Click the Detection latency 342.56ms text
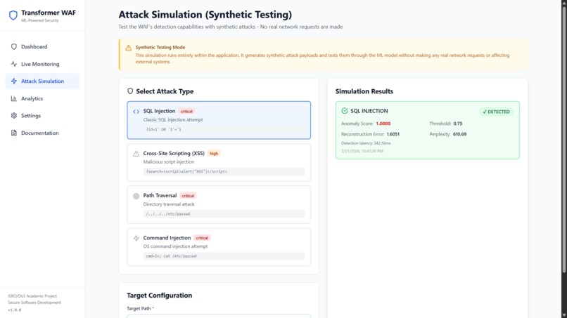This screenshot has height=318, width=567. click(x=366, y=143)
